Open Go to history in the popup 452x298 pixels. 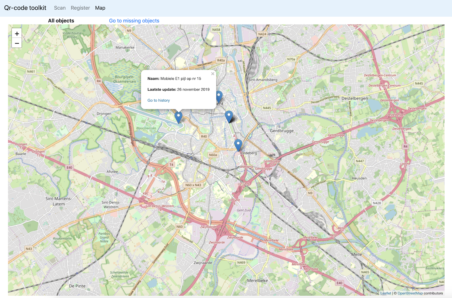(x=158, y=100)
